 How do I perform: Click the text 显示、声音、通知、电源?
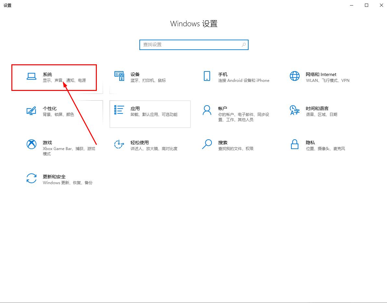tap(64, 81)
